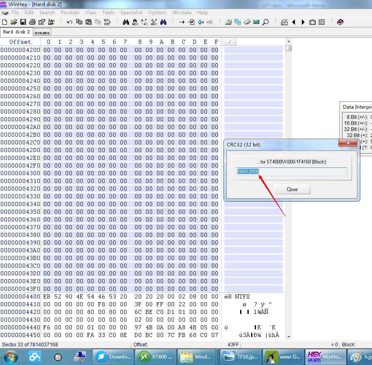The height and width of the screenshot is (365, 372).
Task: Click the camera snapshot toolbar icon
Action: (312, 22)
